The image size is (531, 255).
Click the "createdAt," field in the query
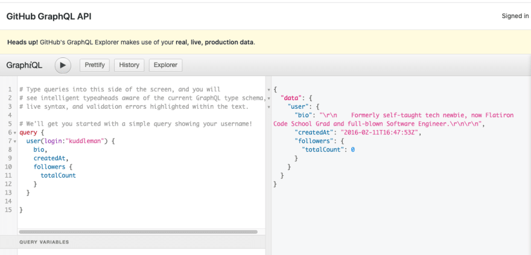[51, 158]
